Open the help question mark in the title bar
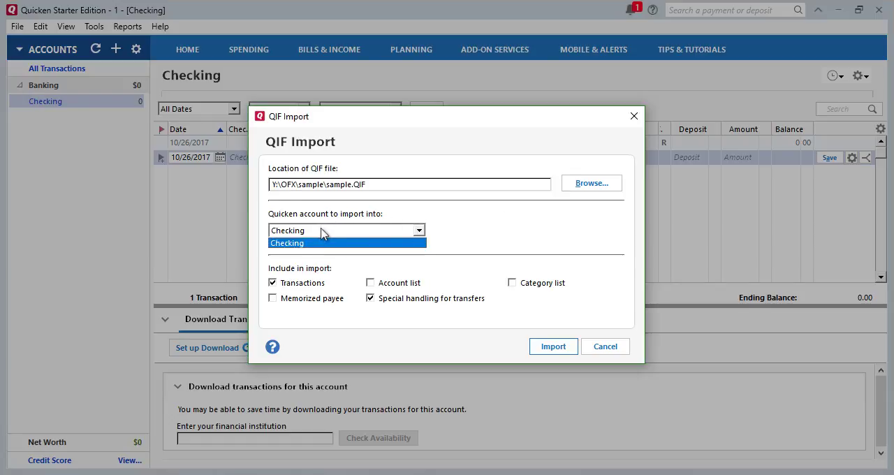 (x=652, y=10)
